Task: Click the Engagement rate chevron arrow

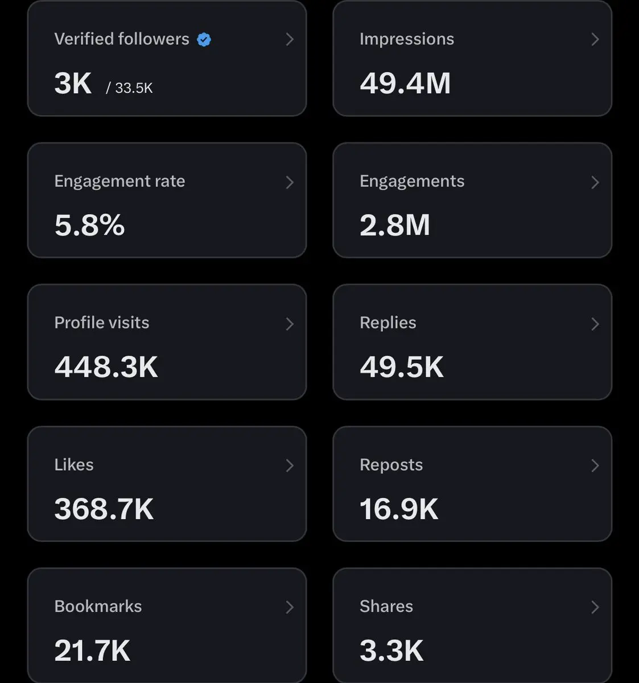Action: [x=290, y=182]
